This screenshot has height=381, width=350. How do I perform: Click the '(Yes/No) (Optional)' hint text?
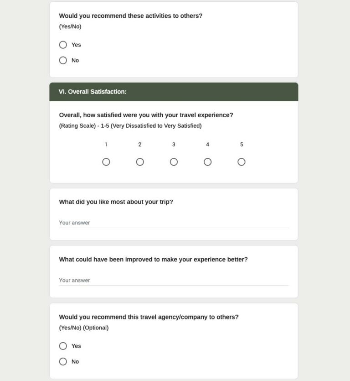pos(84,328)
